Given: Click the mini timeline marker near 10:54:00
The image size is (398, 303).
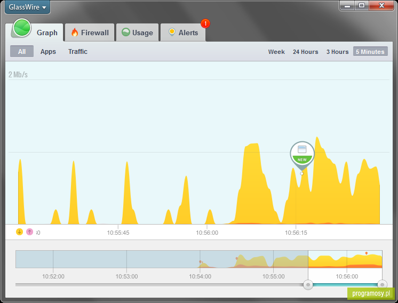Looking at the screenshot, I should [x=201, y=262].
